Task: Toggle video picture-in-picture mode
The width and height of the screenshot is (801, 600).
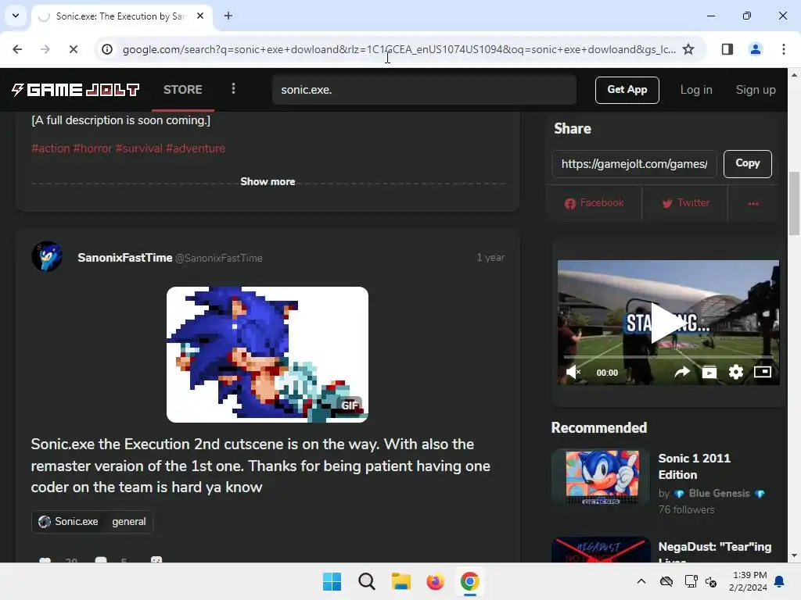Action: [763, 372]
